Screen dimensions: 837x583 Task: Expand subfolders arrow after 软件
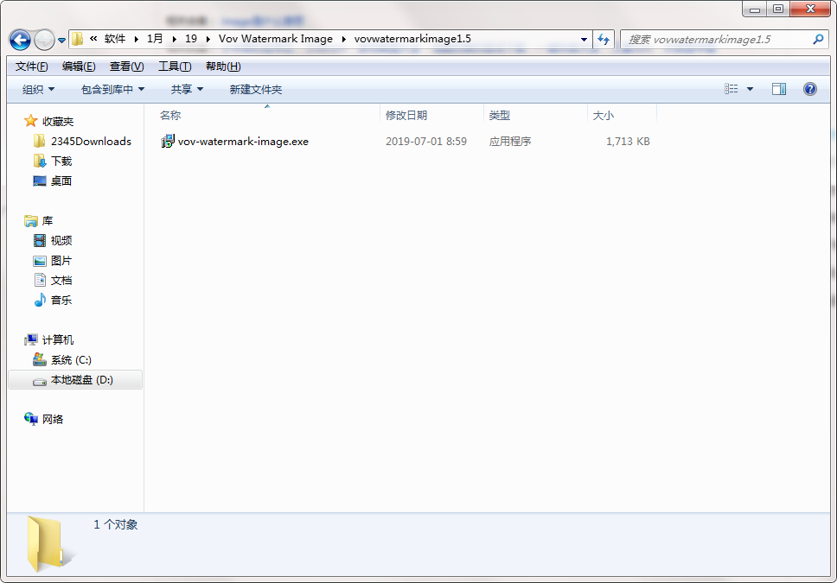136,40
